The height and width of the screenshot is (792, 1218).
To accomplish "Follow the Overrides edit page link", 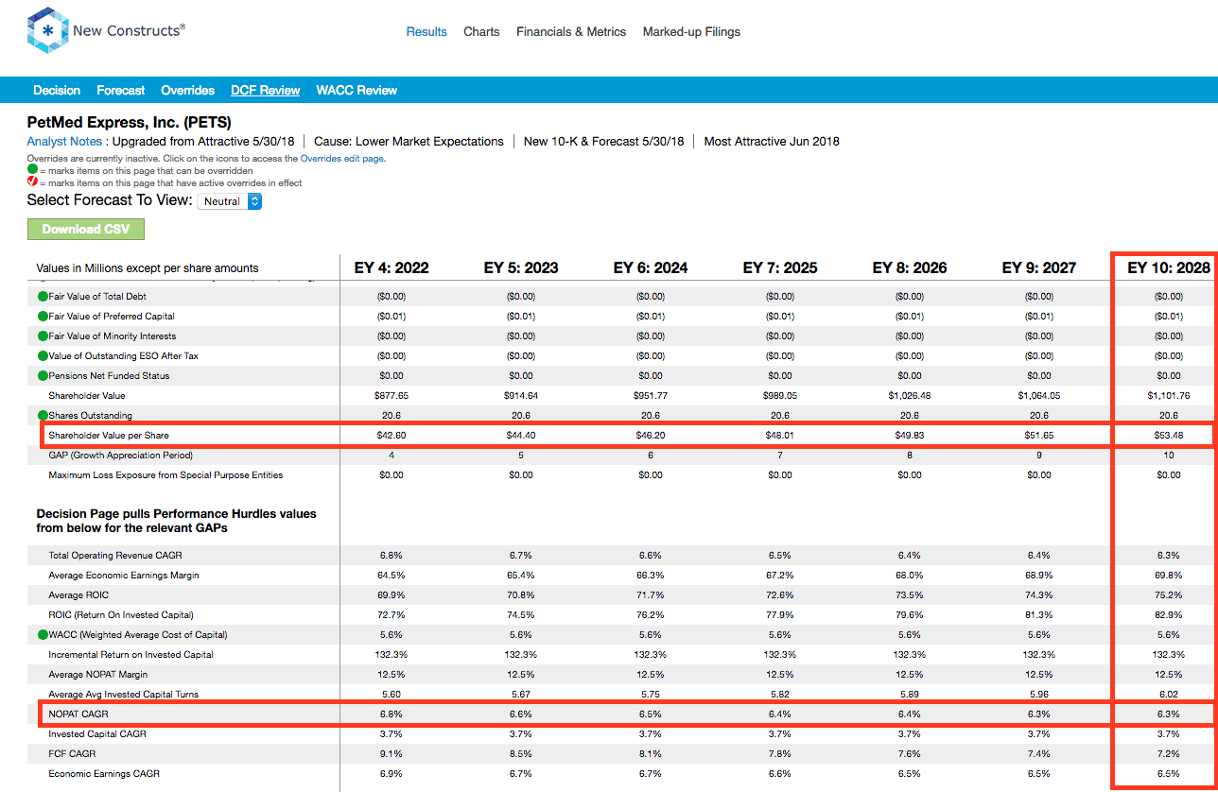I will click(x=341, y=159).
